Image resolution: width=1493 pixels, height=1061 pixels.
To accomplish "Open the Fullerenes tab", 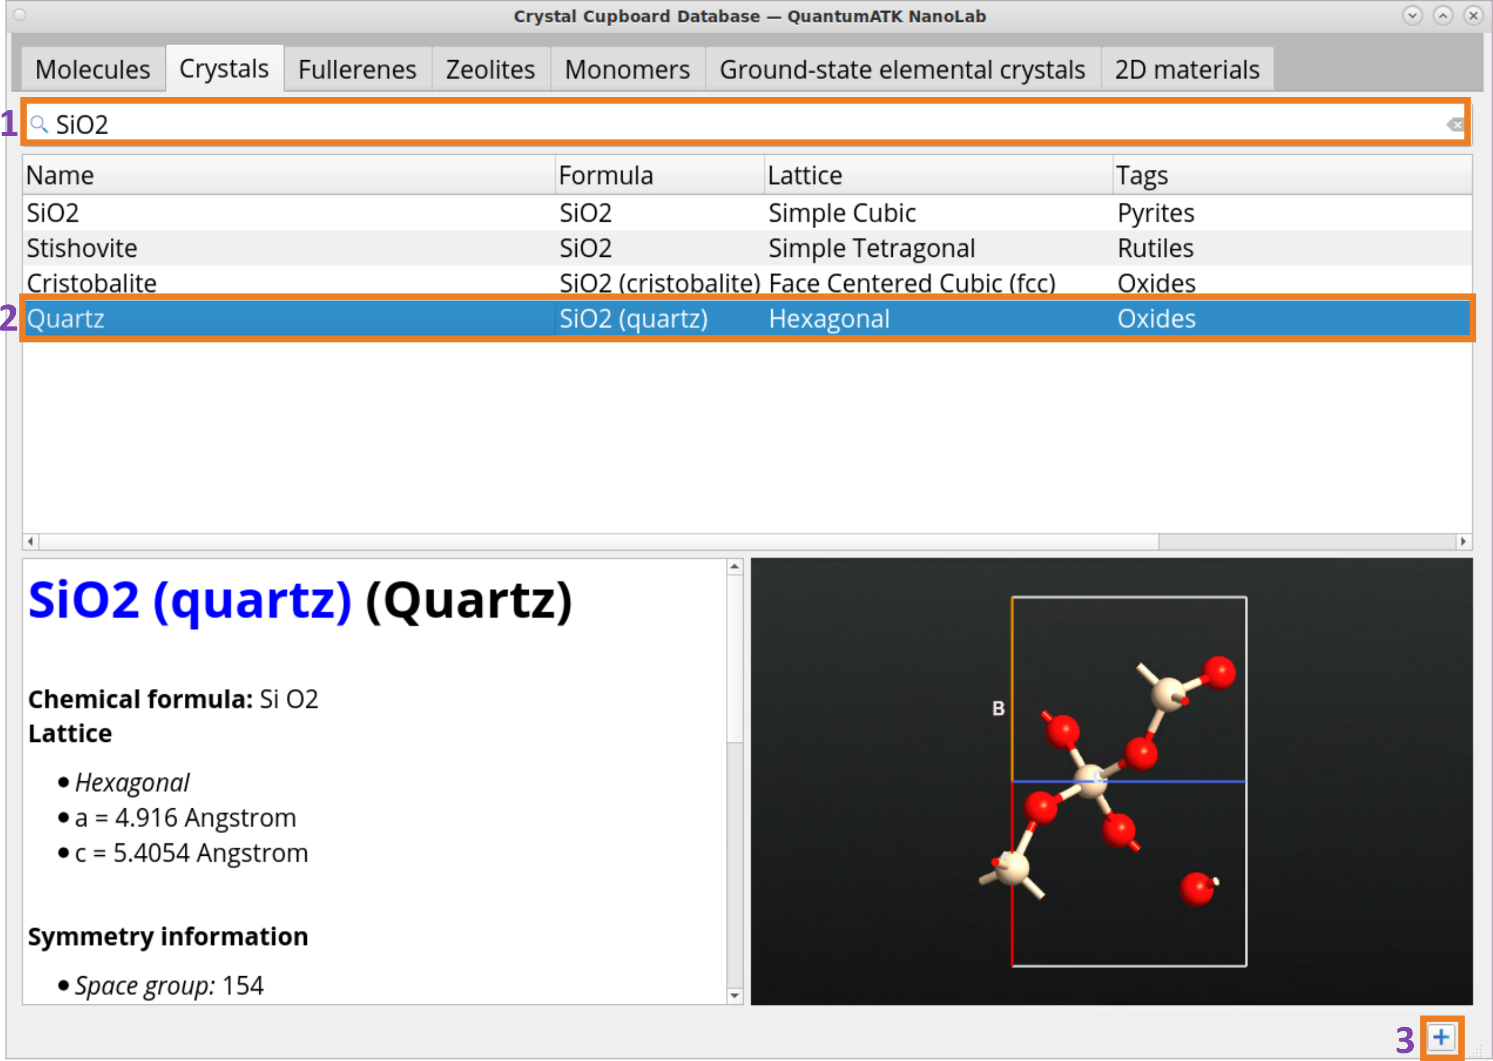I will (357, 69).
